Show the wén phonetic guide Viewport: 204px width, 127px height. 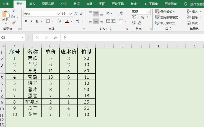coord(78,21)
